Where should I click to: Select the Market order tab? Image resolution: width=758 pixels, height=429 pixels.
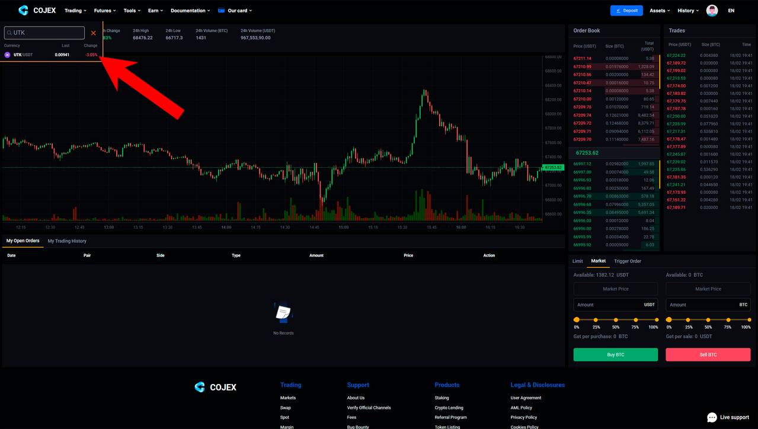click(599, 261)
